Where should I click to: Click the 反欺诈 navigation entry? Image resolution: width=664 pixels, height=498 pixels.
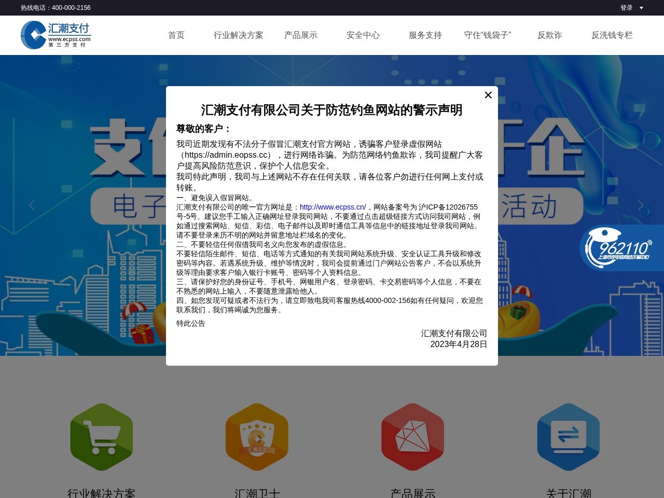(x=549, y=35)
